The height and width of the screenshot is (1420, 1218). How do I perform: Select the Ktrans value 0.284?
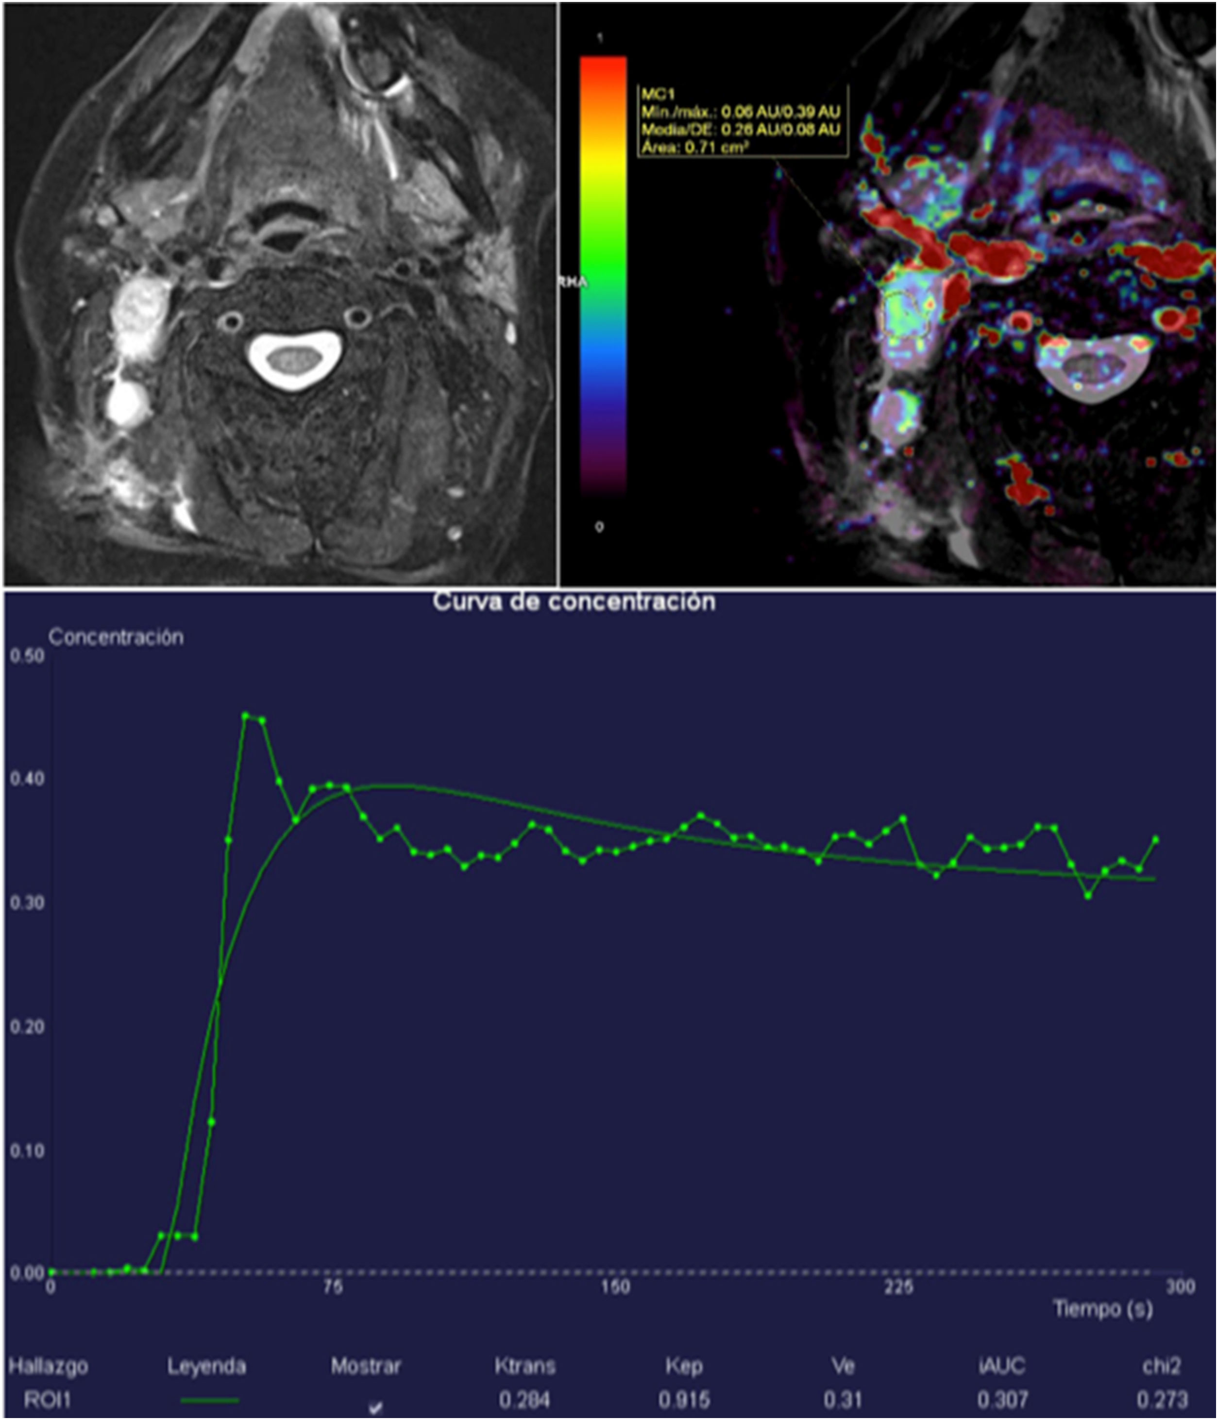[x=524, y=1400]
